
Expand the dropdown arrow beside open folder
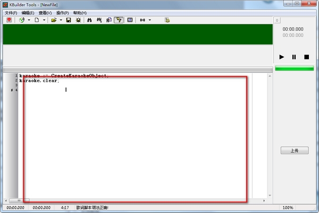point(61,20)
